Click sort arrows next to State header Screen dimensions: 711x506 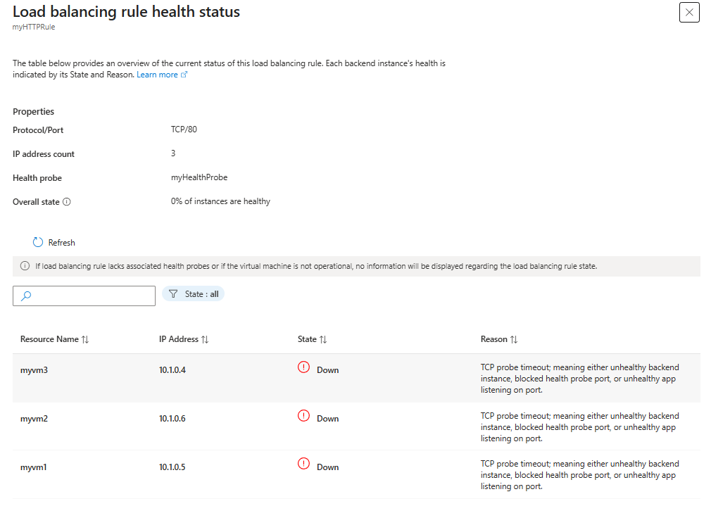323,340
